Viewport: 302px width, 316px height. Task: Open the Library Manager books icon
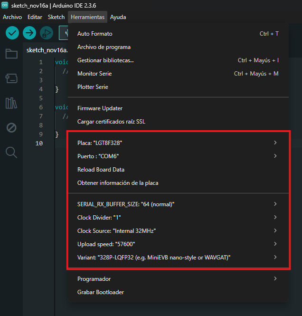click(x=11, y=103)
